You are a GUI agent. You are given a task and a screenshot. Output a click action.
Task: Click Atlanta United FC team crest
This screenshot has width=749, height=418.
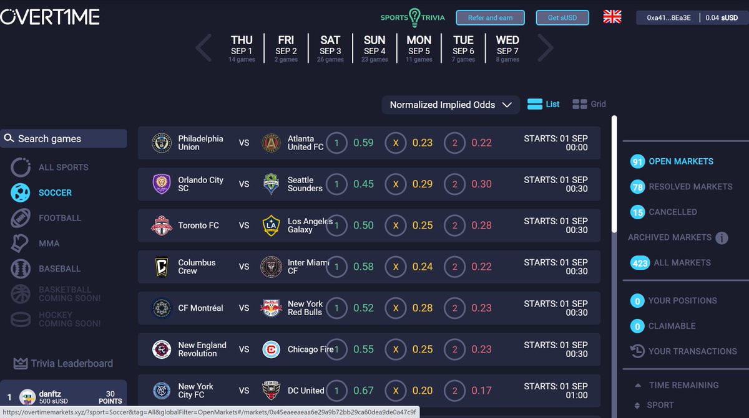(272, 143)
